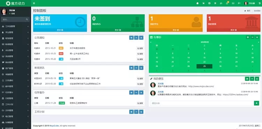Expand the 学生管理 sidebar menu
Viewport: 262px width, 129px height.
click(15, 32)
